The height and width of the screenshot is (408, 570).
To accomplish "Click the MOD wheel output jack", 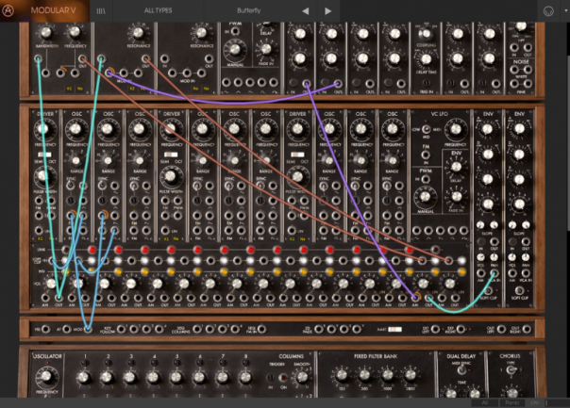I will tap(89, 329).
